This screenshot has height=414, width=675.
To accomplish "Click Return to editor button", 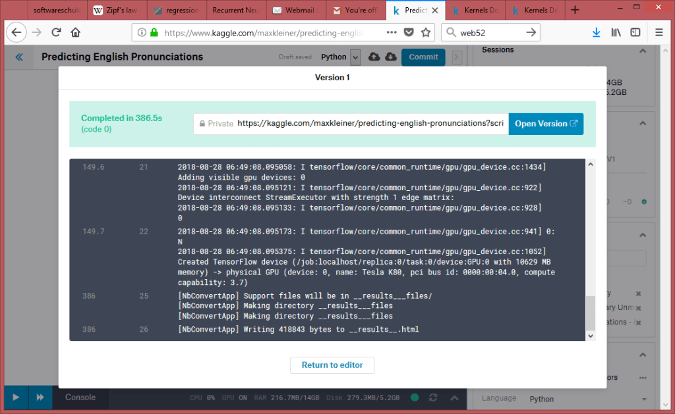I will click(x=332, y=365).
